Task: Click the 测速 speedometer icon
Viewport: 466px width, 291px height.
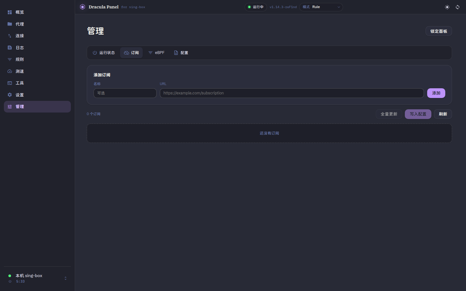Action: [10, 71]
